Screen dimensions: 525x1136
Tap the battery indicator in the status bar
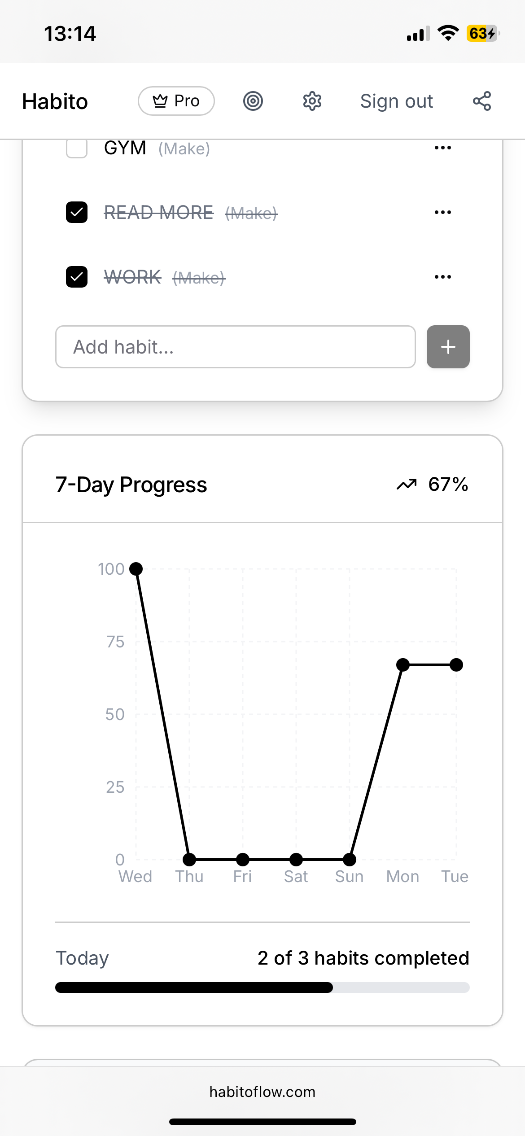[x=483, y=33]
